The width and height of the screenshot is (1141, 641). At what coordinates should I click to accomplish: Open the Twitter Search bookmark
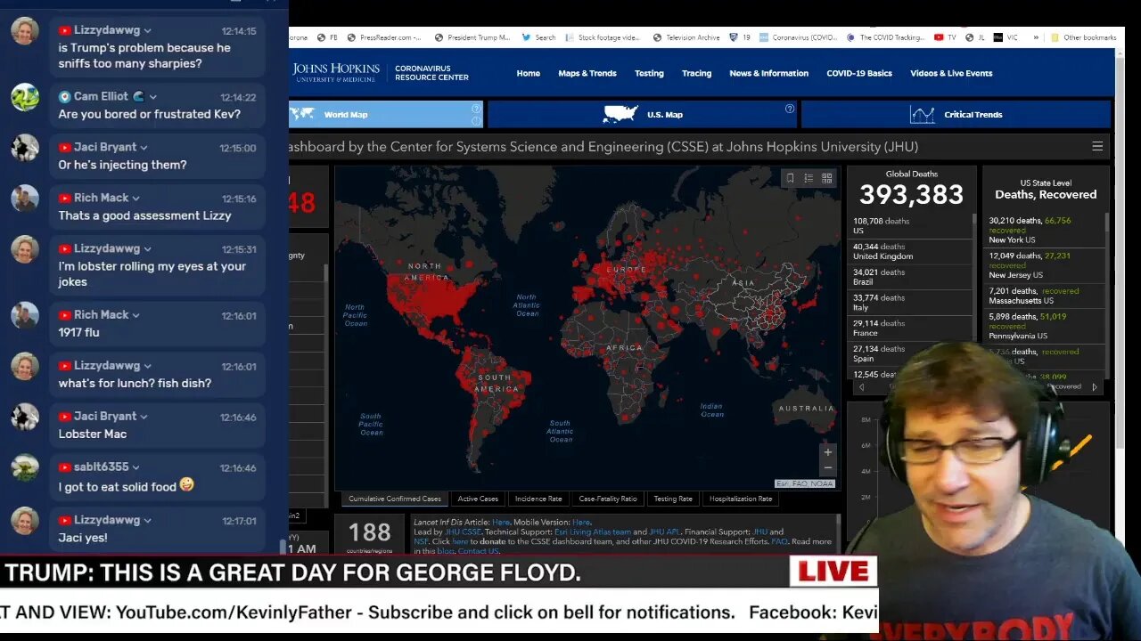[538, 37]
